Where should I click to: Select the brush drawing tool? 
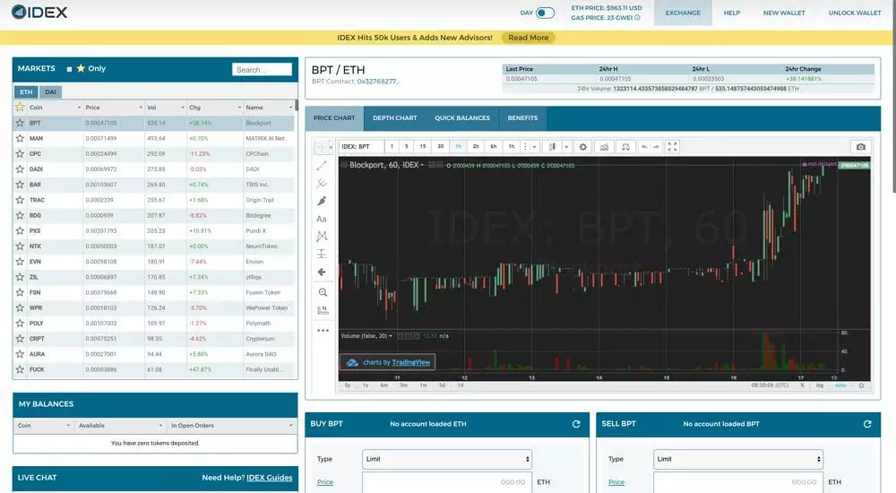(x=322, y=201)
